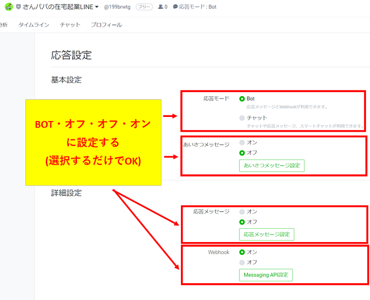Viewport: 370px width, 300px height.
Task: Open the タイムライン tab
Action: point(34,25)
